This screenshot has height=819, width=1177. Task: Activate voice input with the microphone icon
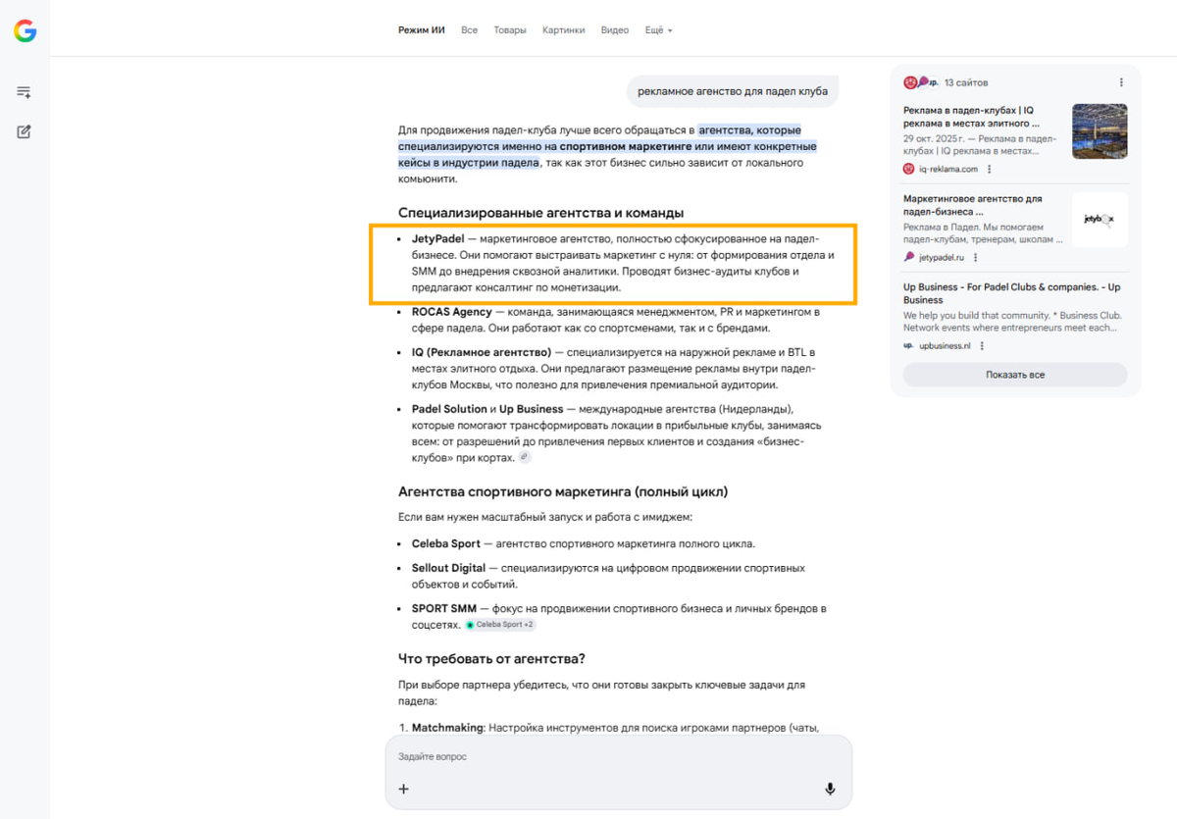click(830, 788)
